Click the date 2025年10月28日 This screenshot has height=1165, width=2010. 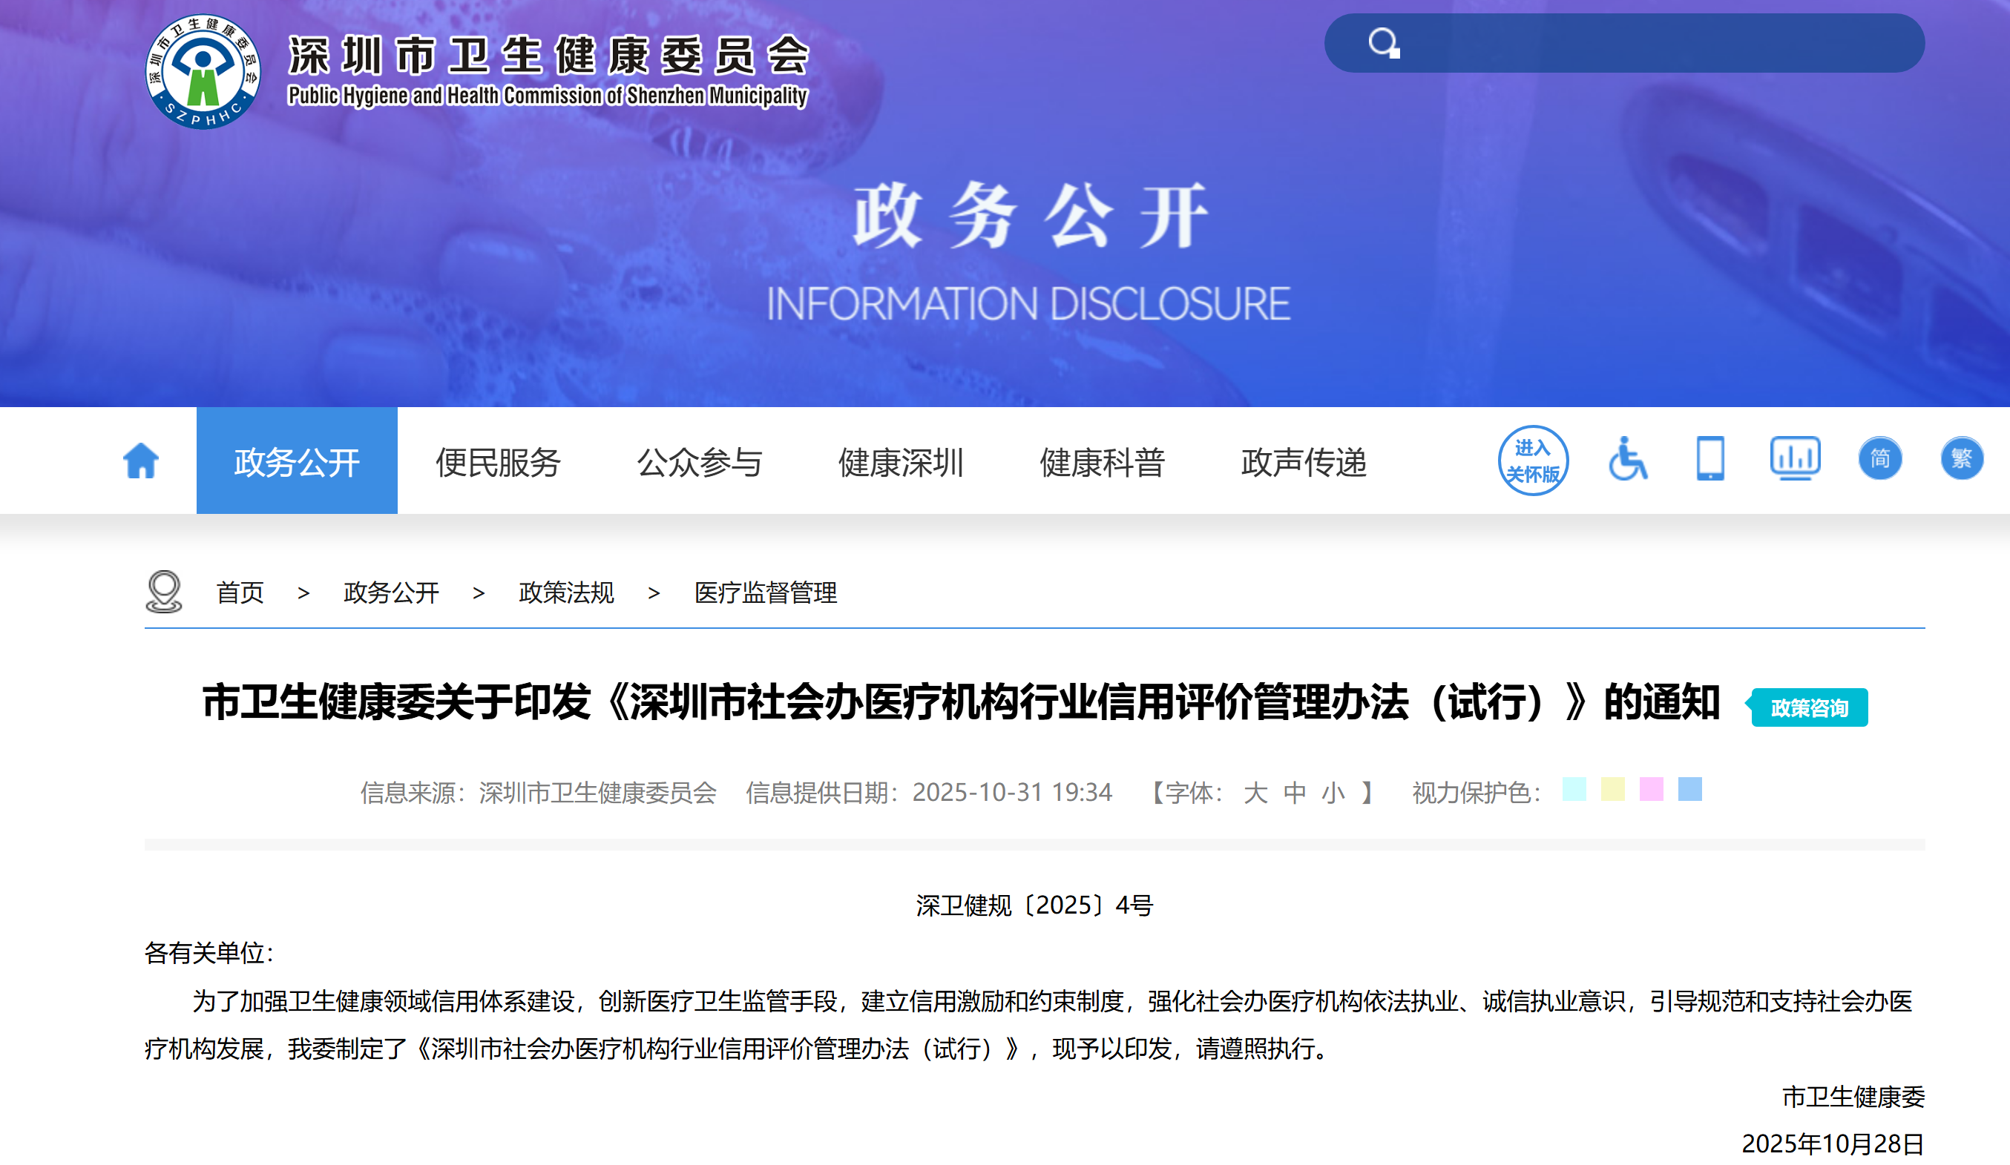tap(1833, 1143)
